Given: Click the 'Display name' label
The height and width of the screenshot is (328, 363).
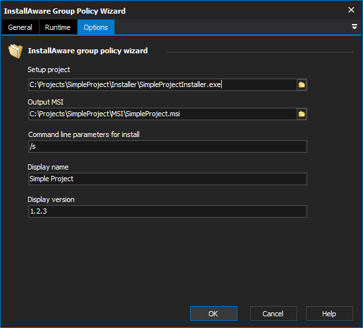Looking at the screenshot, I should [x=48, y=167].
